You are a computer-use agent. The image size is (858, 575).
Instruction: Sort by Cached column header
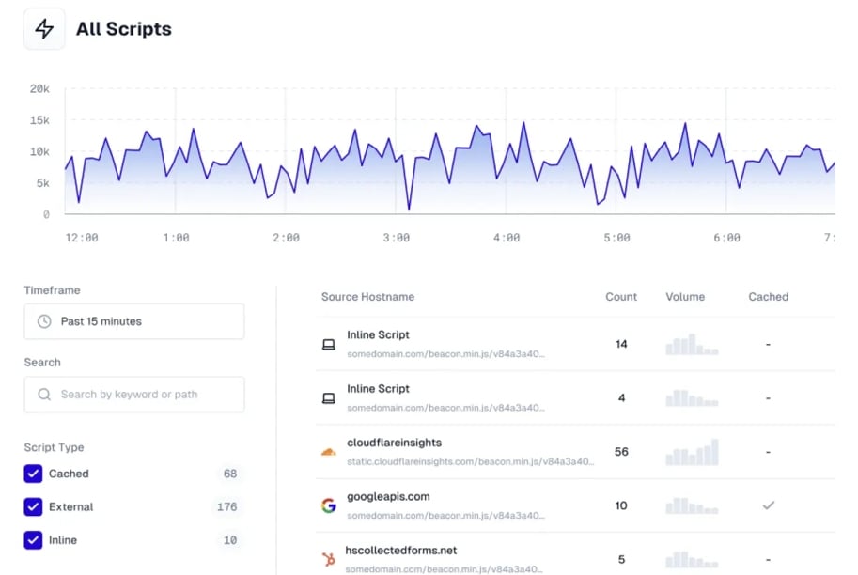(x=769, y=297)
